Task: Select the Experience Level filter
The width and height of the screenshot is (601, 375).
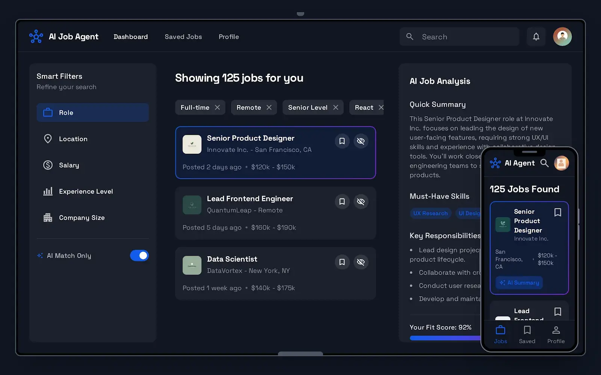Action: pos(93,191)
